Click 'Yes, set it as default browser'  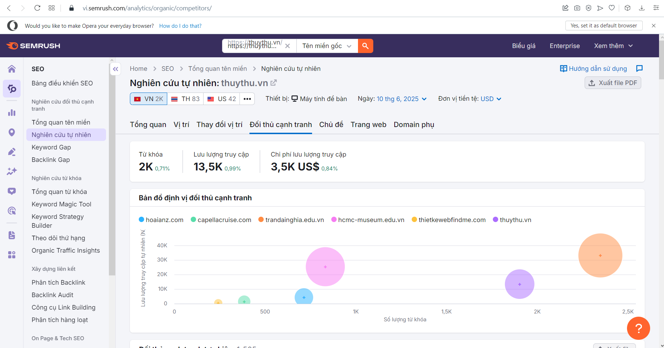(x=604, y=26)
